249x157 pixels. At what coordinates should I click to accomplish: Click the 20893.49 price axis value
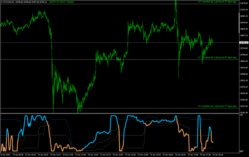click(244, 29)
